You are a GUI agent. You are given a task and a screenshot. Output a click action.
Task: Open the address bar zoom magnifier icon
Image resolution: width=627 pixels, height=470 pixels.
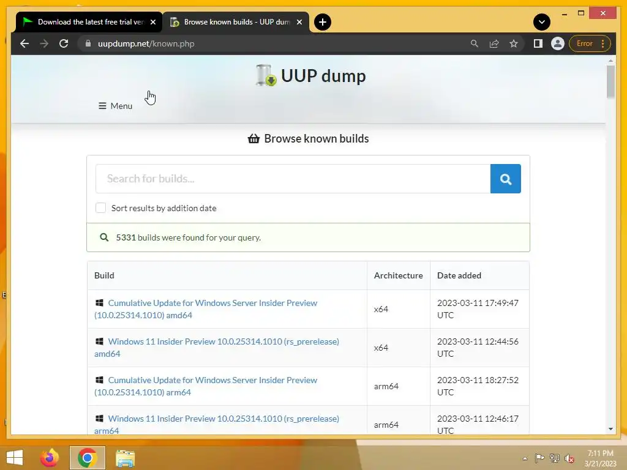coord(475,43)
